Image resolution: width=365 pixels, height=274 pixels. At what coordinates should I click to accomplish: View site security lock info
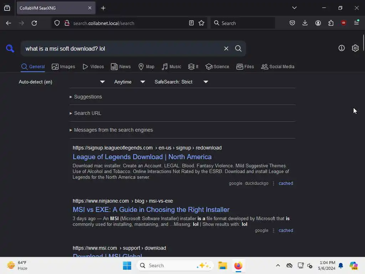[x=67, y=23]
